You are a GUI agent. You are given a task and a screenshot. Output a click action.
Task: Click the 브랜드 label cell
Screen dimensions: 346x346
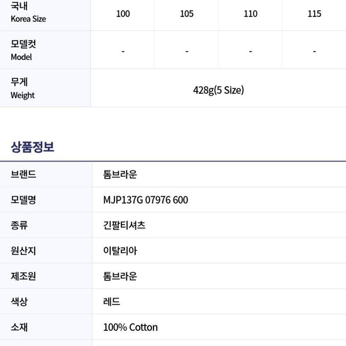pos(46,174)
